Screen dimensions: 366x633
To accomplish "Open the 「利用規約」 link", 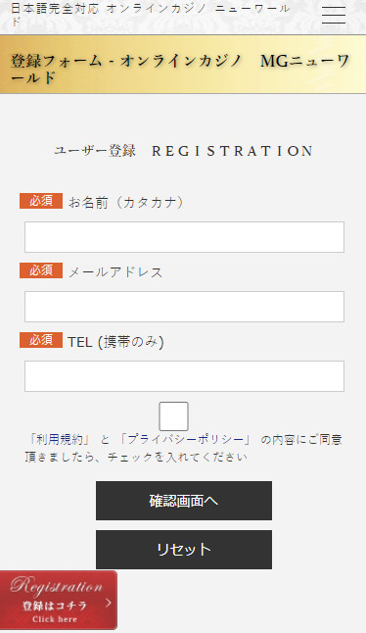I will pos(60,439).
